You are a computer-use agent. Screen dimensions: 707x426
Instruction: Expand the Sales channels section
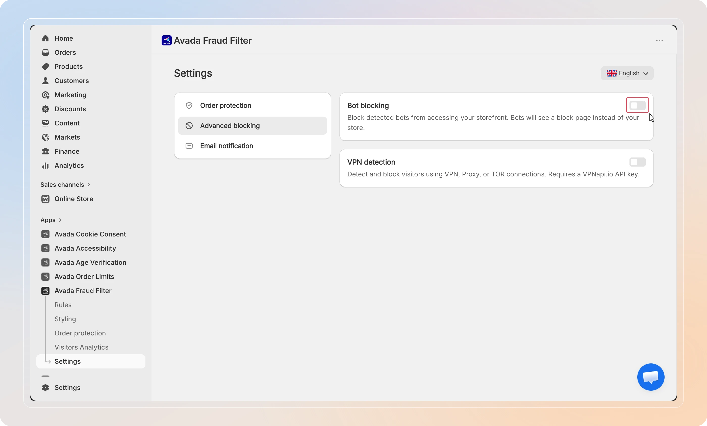tap(65, 185)
